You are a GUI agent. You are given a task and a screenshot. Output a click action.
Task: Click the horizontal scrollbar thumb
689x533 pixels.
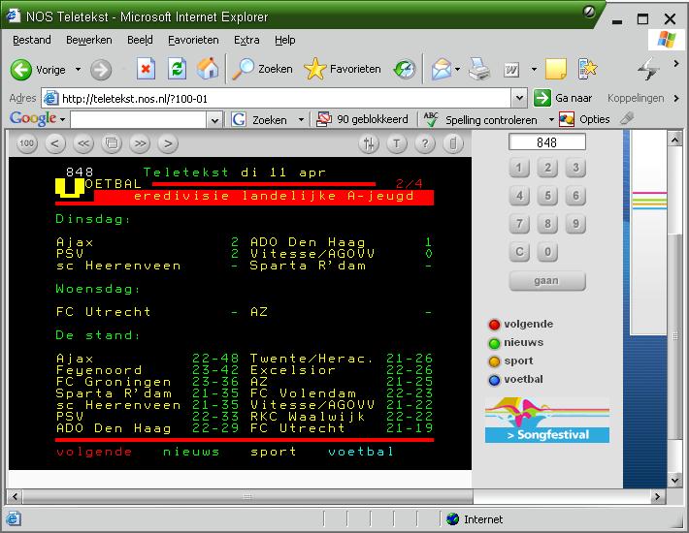click(247, 496)
